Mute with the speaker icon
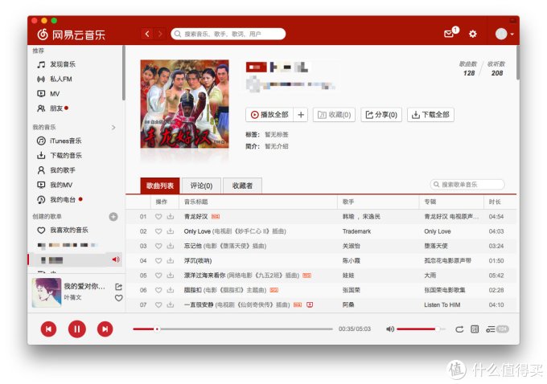Screen dimensions: 547x384 coord(390,329)
